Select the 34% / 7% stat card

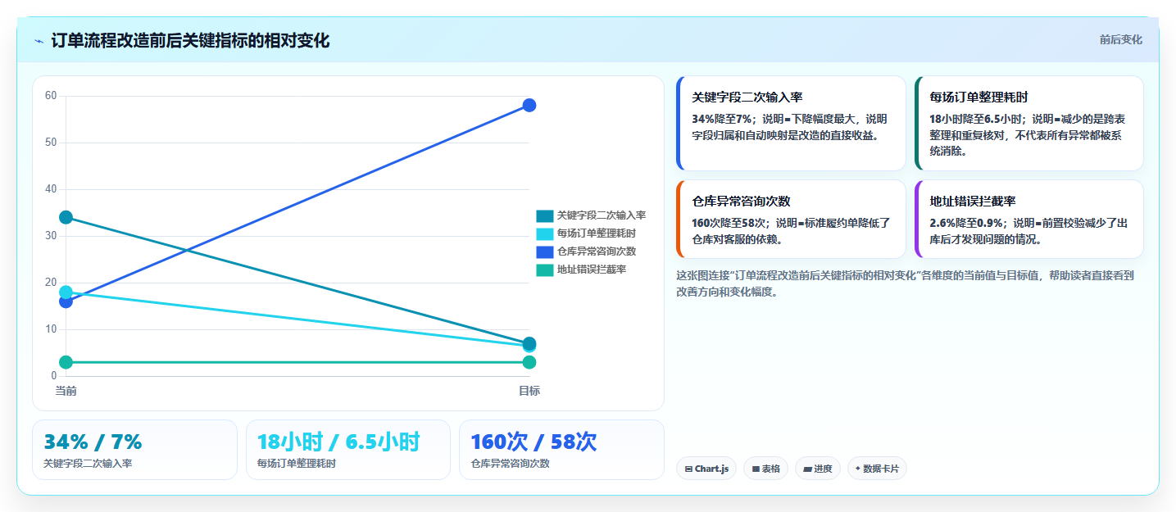click(x=134, y=450)
